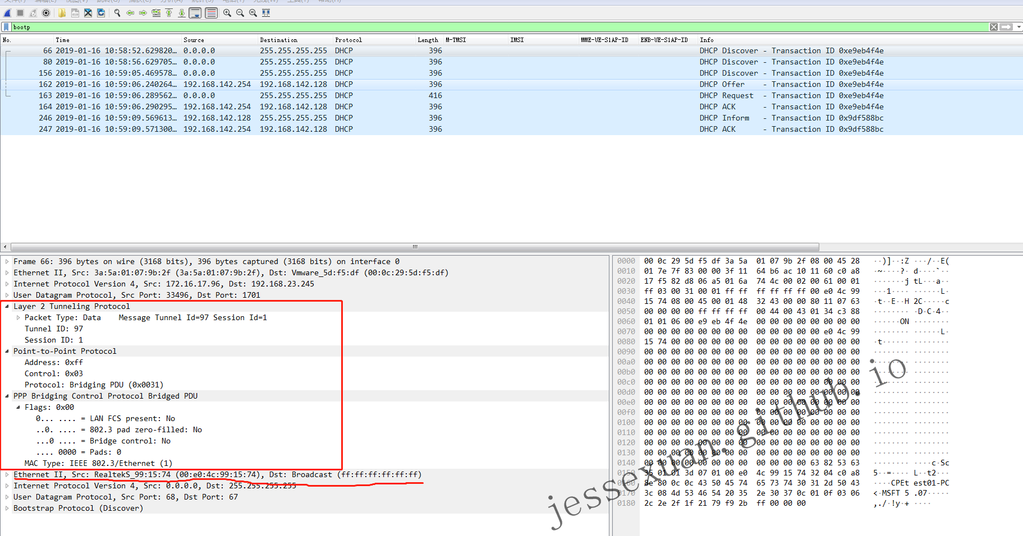1023x536 pixels.
Task: Select Protocol: Bridging PDU (0x0031) field
Action: click(x=94, y=385)
